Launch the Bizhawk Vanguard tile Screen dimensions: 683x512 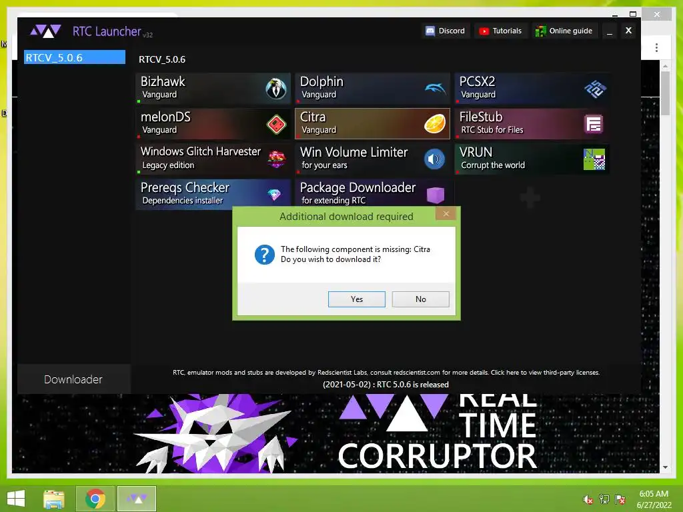coord(213,89)
